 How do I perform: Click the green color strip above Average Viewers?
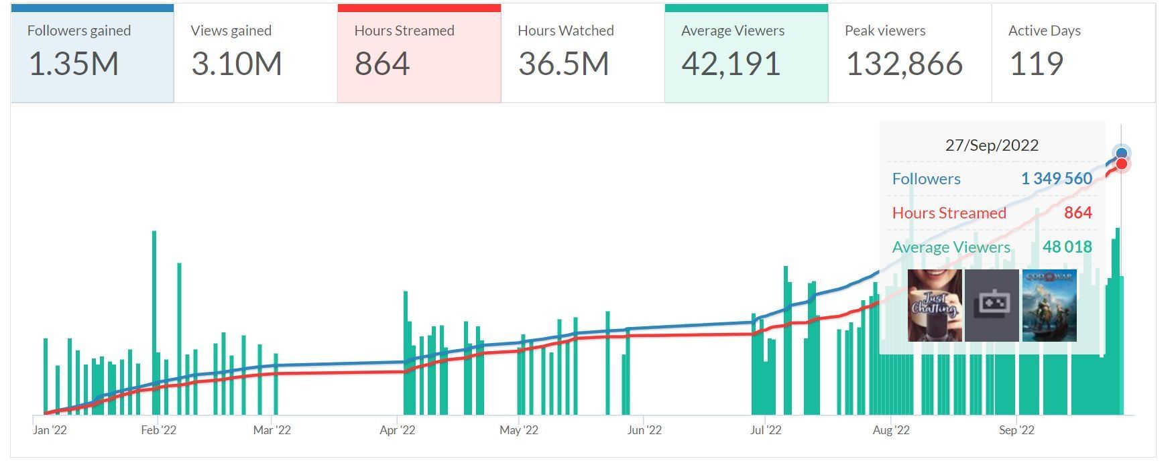[746, 8]
